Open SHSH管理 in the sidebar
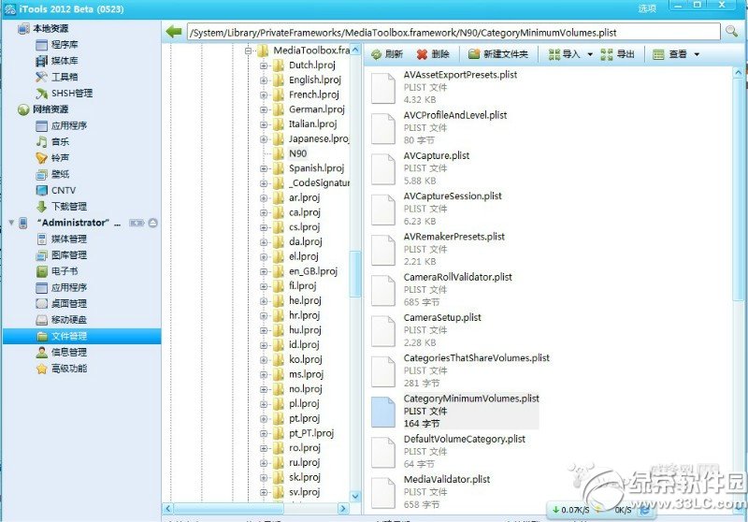The image size is (748, 522). (71, 94)
